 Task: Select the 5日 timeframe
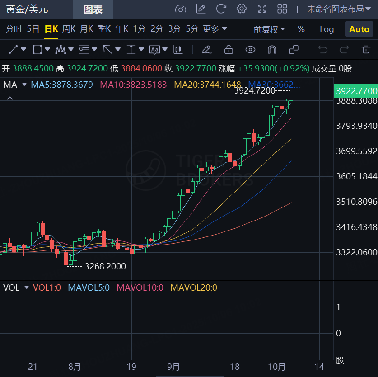[33, 29]
